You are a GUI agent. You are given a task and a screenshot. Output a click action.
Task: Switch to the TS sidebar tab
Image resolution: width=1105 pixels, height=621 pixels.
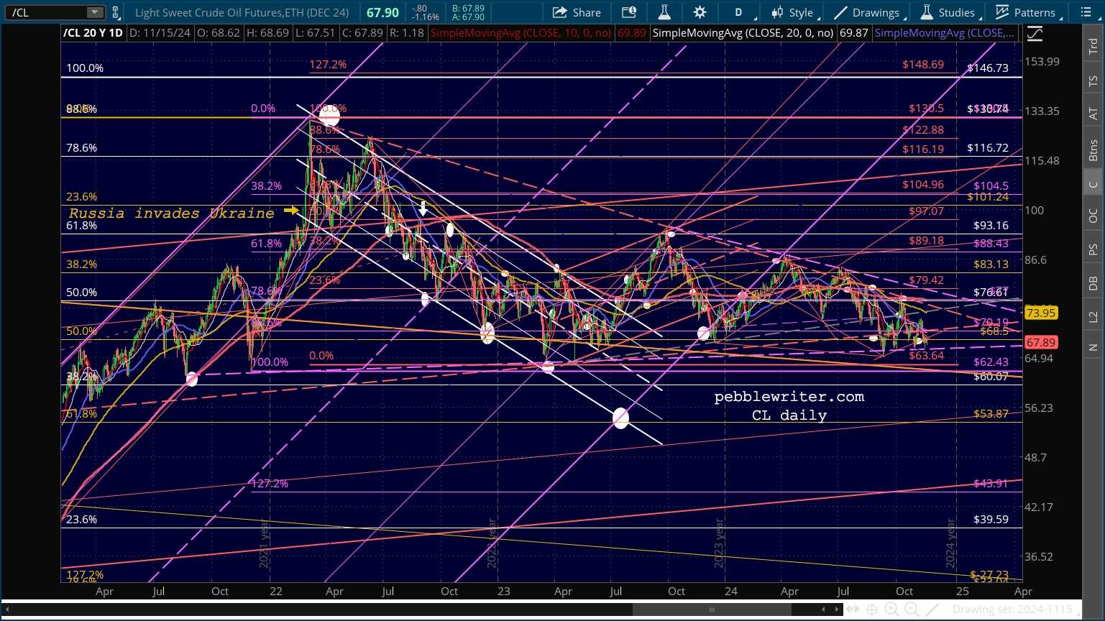(1093, 80)
